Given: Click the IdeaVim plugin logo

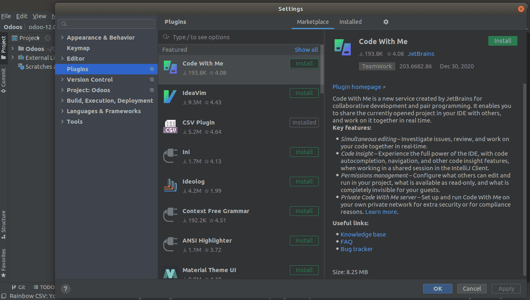Looking at the screenshot, I should tap(170, 97).
